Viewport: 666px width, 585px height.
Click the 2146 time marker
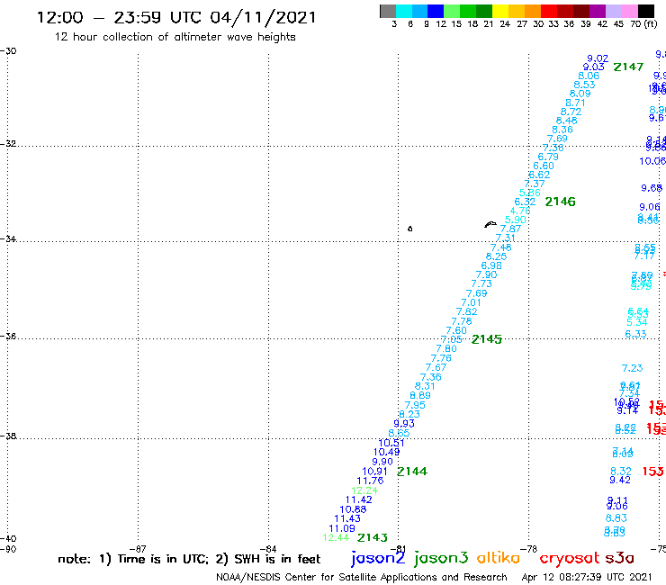560,202
